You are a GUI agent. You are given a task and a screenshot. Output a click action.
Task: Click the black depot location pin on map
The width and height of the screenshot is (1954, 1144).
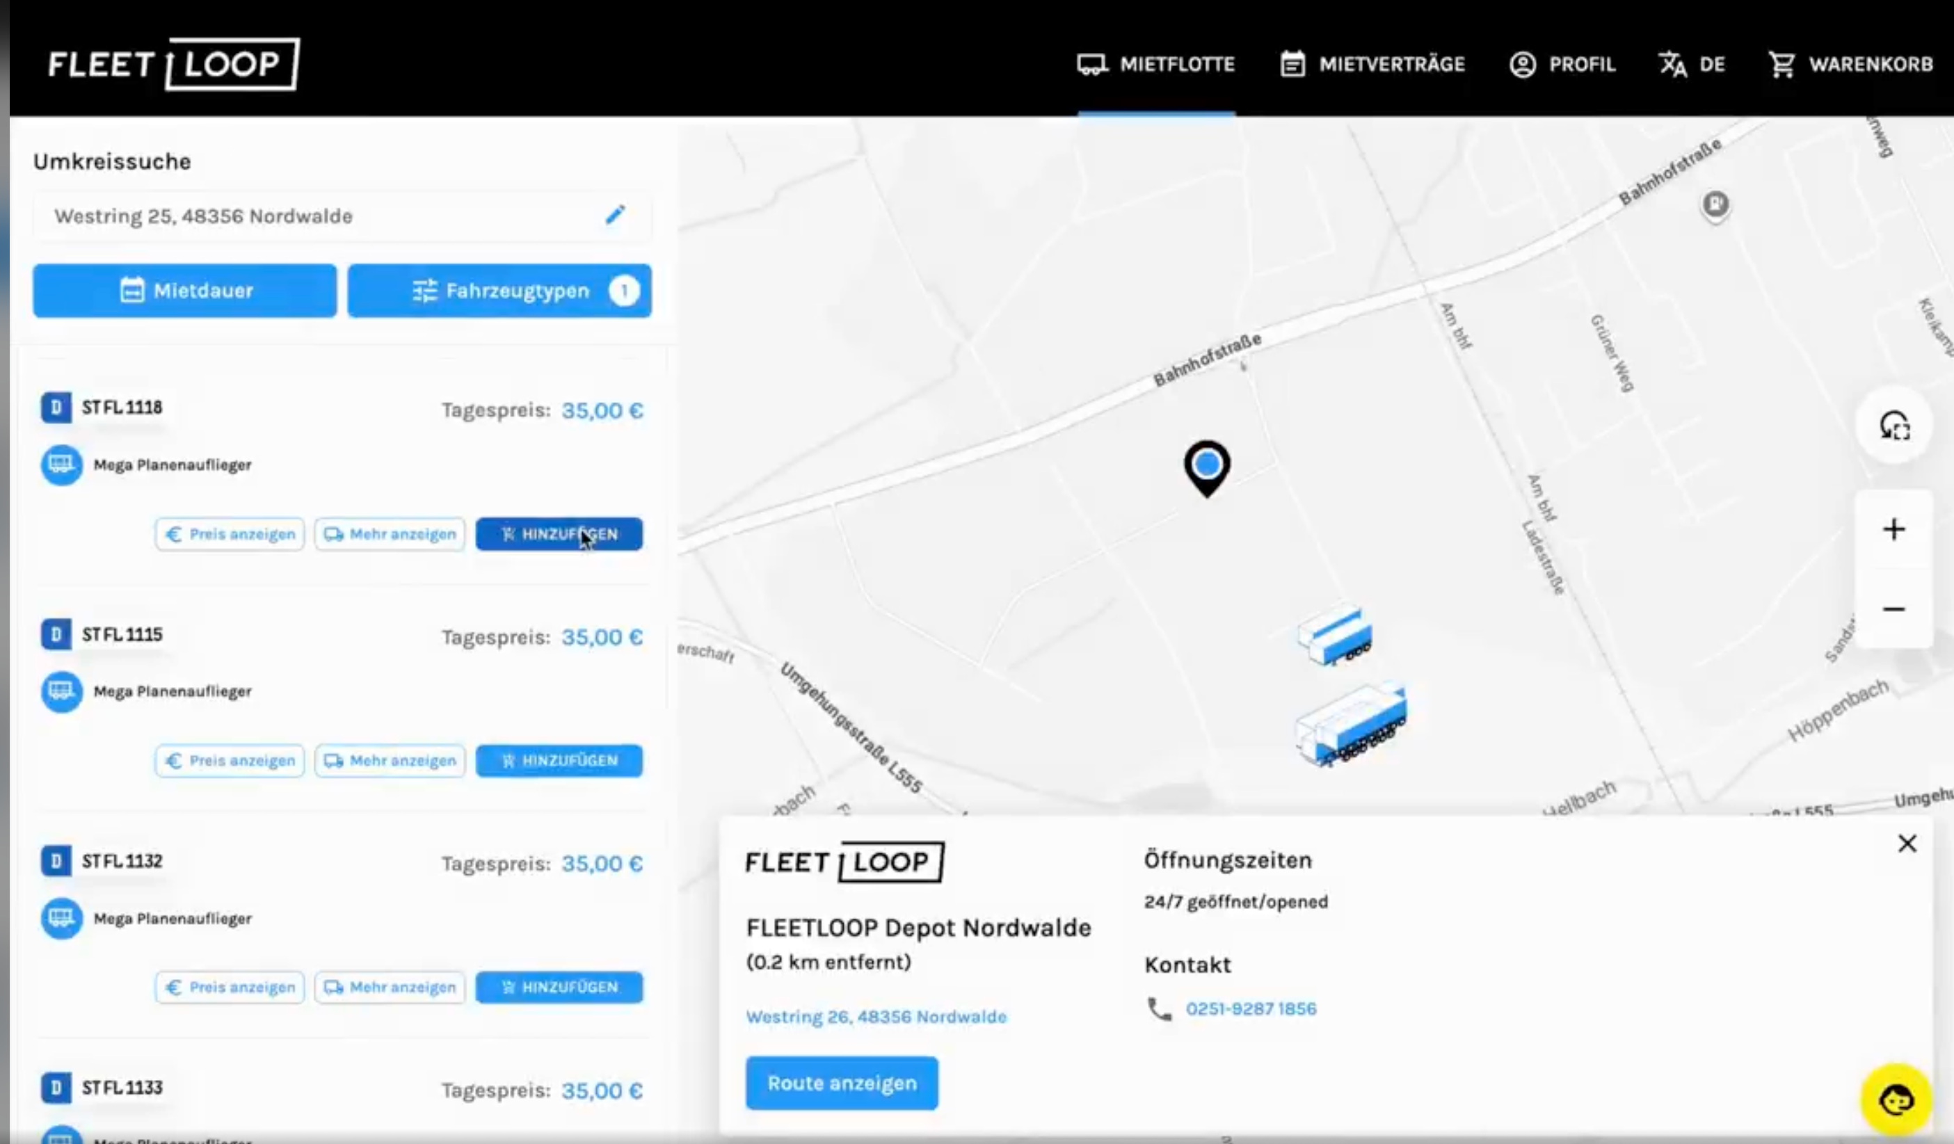[1206, 466]
